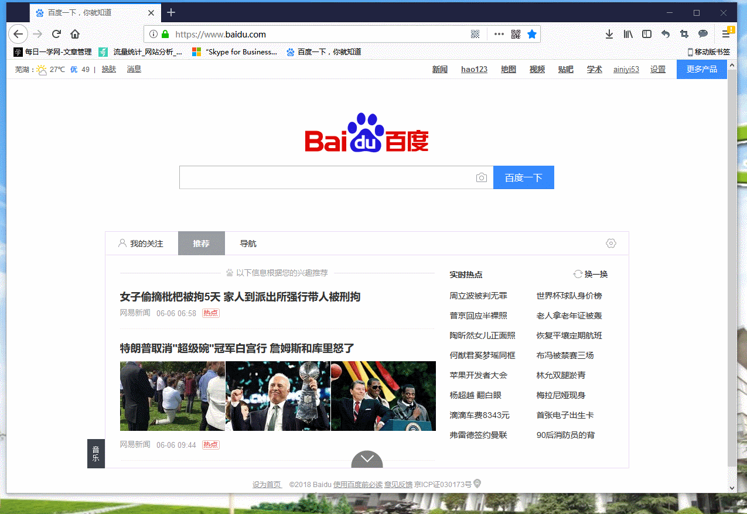This screenshot has height=514, width=747.
Task: Open the 特朗普取消超级碗 headline
Action: click(237, 348)
